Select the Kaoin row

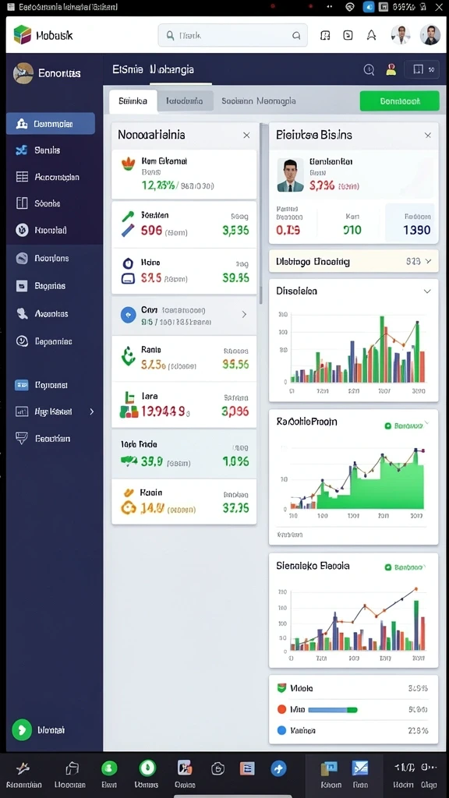184,502
